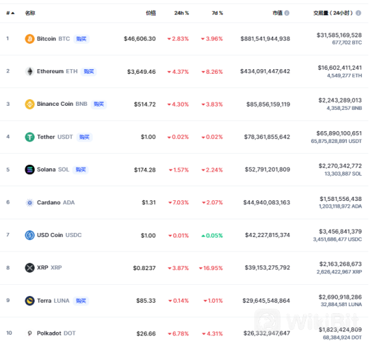
Task: Click the Ethereum diamond logo icon
Action: (30, 71)
